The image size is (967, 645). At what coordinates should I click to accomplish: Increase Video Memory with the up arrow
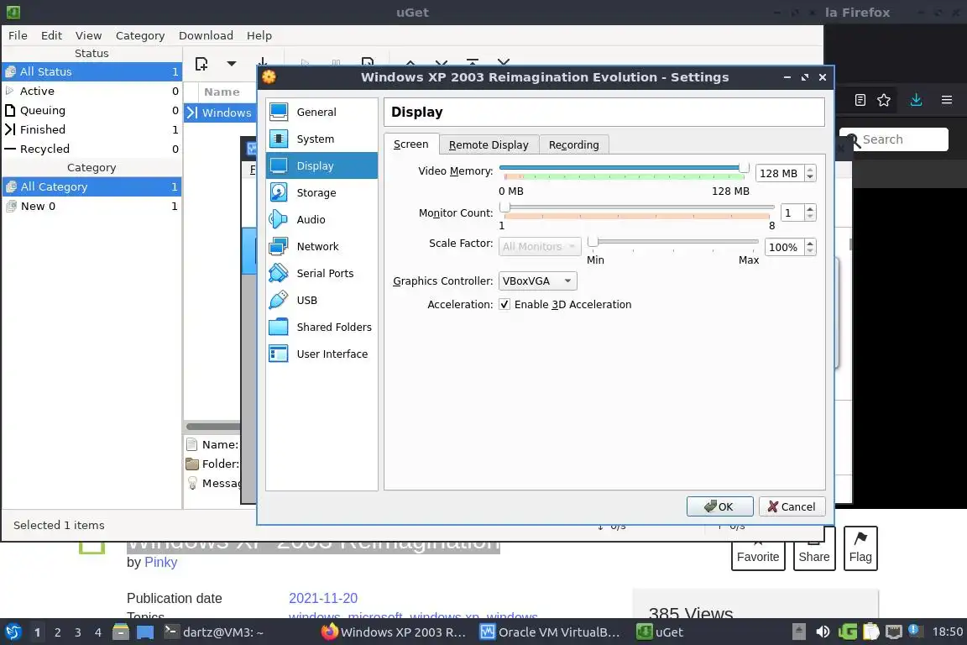[810, 169]
